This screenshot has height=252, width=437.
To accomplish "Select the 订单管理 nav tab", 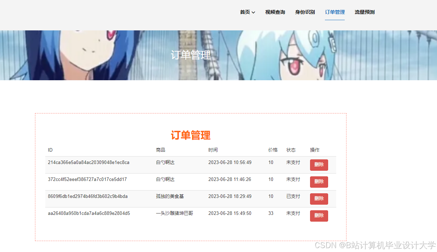I will click(335, 12).
